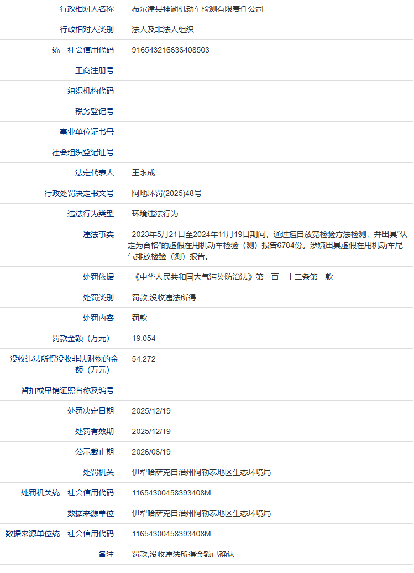Click the violation type 环境违法行为
This screenshot has width=414, height=573.
pos(155,214)
